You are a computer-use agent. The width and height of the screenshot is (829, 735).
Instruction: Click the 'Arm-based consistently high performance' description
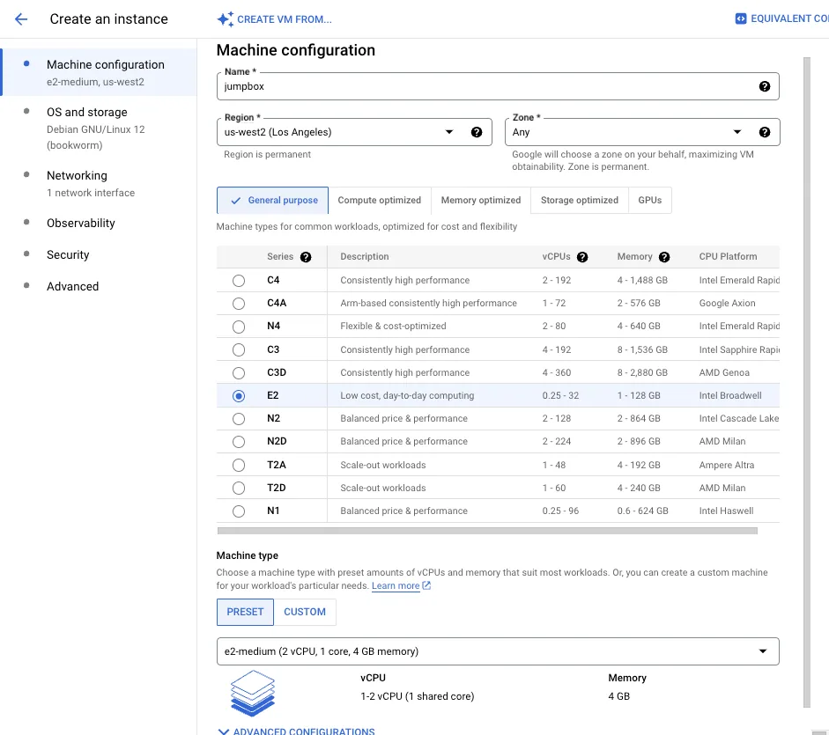pos(428,304)
